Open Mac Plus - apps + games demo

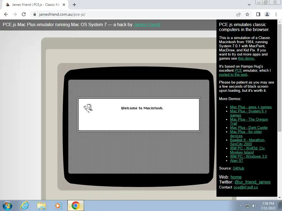[251, 107]
